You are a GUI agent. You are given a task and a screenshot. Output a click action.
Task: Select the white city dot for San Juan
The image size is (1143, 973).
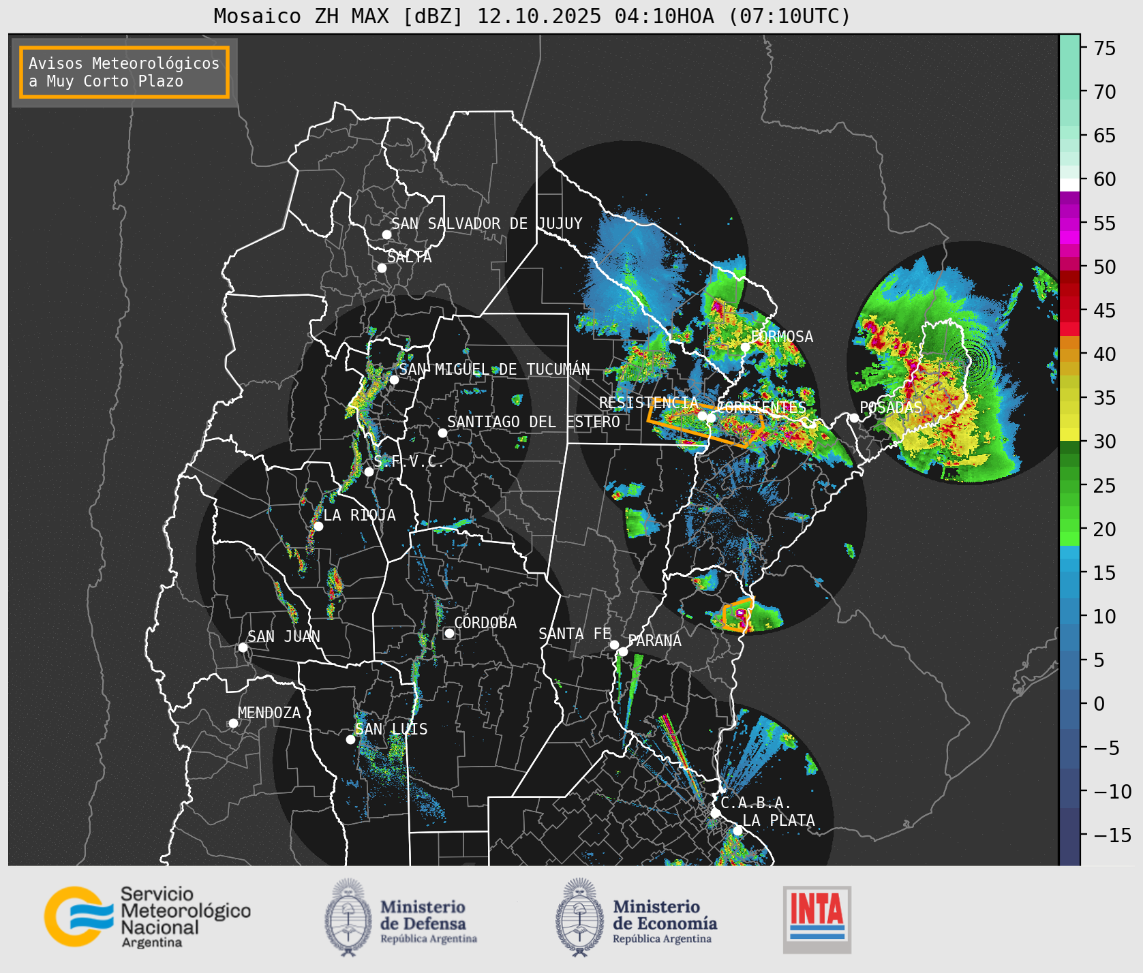click(243, 647)
